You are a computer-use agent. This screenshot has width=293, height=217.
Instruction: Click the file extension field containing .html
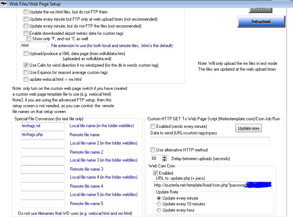pos(33,45)
